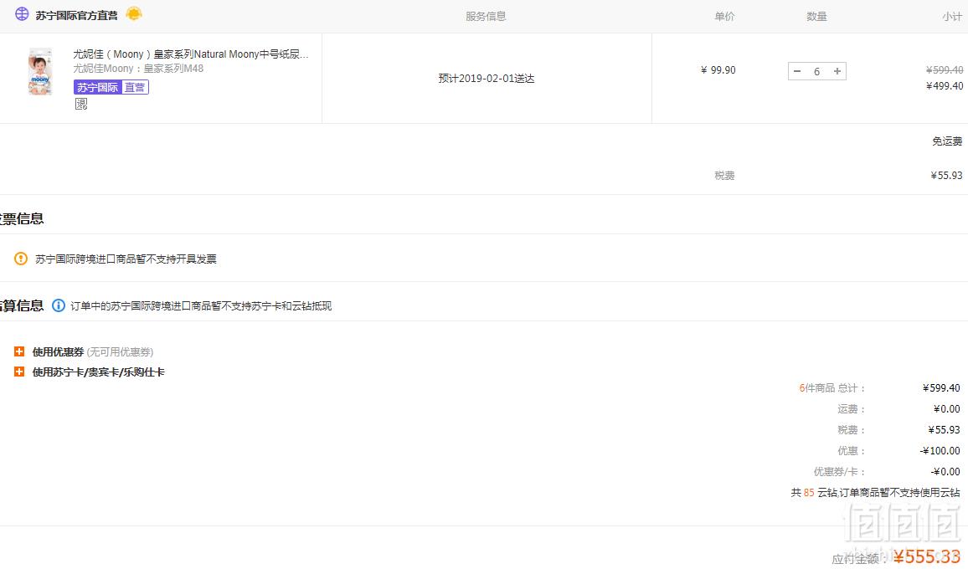Viewport: 968px width, 569px height.
Task: Click the yellow sun badge beside store name
Action: coord(134,13)
